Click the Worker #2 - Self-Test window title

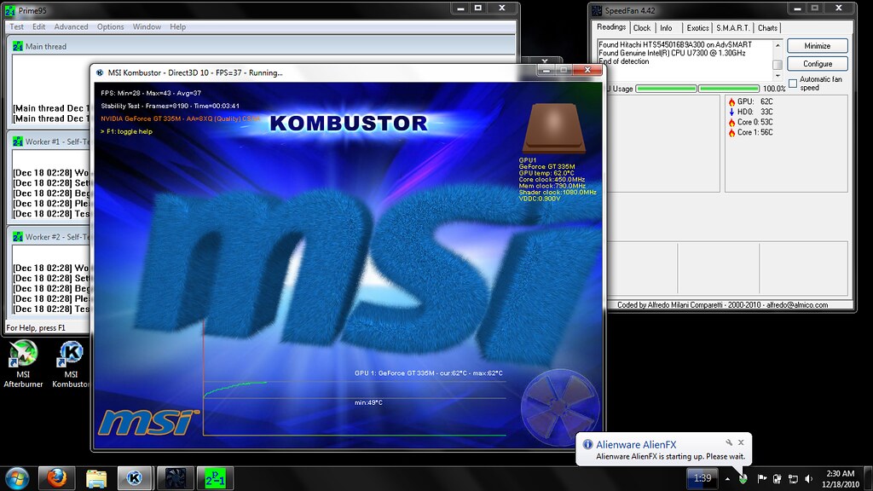click(57, 237)
